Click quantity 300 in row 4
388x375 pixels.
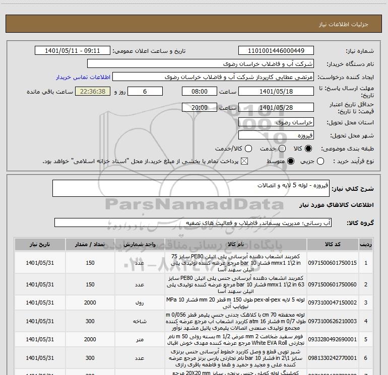click(x=90, y=321)
